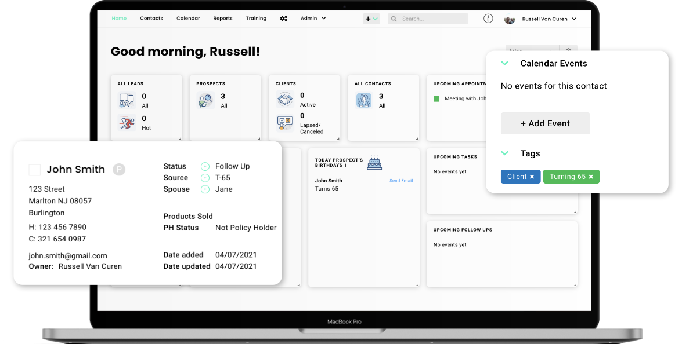Viewport: 682px width, 344px height.
Task: Open the Reports menu item
Action: pyautogui.click(x=223, y=19)
